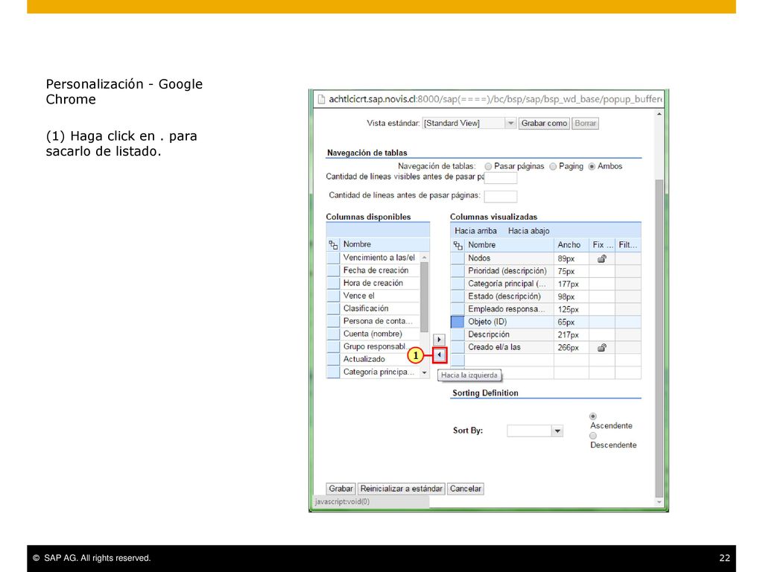Image resolution: width=763 pixels, height=572 pixels.
Task: Select row marker for Nodos column
Action: (x=458, y=258)
